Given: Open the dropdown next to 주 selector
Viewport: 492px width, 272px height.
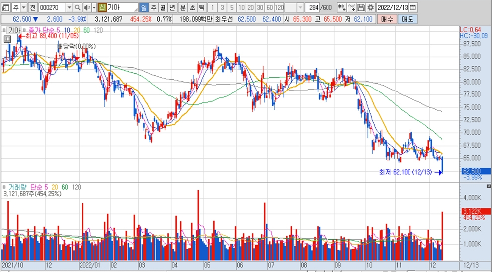Looking at the screenshot, I should [x=23, y=8].
